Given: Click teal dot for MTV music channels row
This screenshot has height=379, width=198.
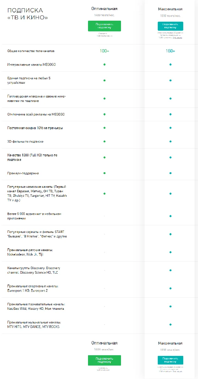Looking at the screenshot, I should tap(170, 324).
